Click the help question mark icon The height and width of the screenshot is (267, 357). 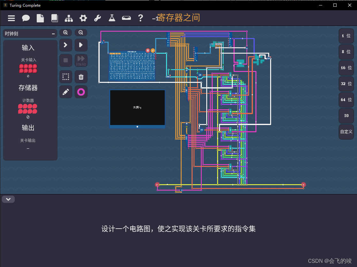(141, 18)
